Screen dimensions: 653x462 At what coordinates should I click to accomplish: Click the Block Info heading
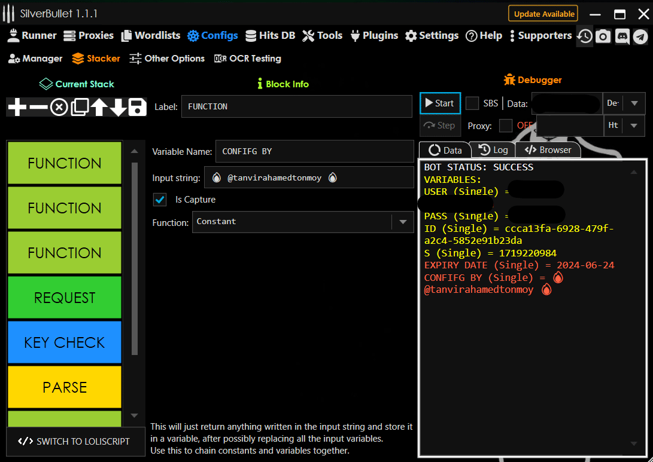point(283,84)
